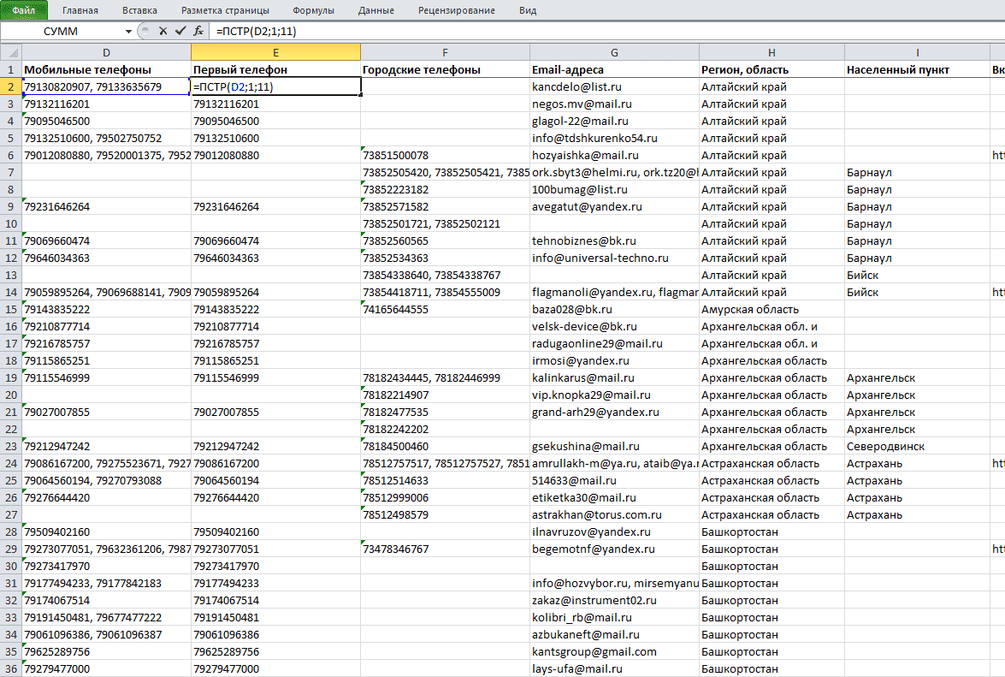1005x677 pixels.
Task: Open the Формулы ribbon tab
Action: (313, 10)
